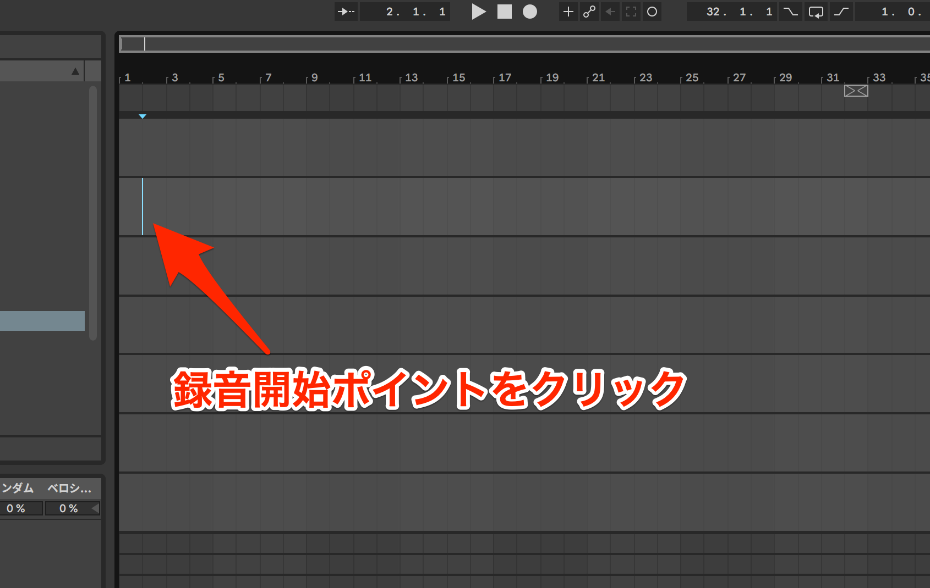
Task: Click the ベロシ... column label
Action: tap(69, 488)
